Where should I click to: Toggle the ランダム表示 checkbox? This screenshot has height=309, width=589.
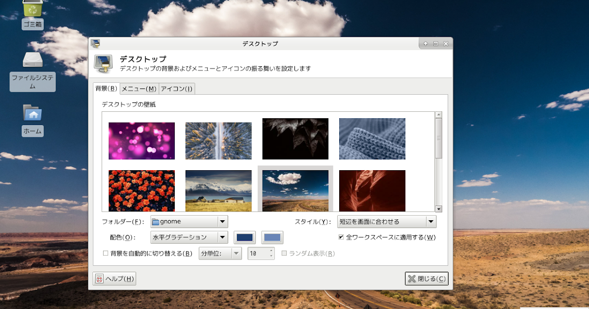(284, 254)
